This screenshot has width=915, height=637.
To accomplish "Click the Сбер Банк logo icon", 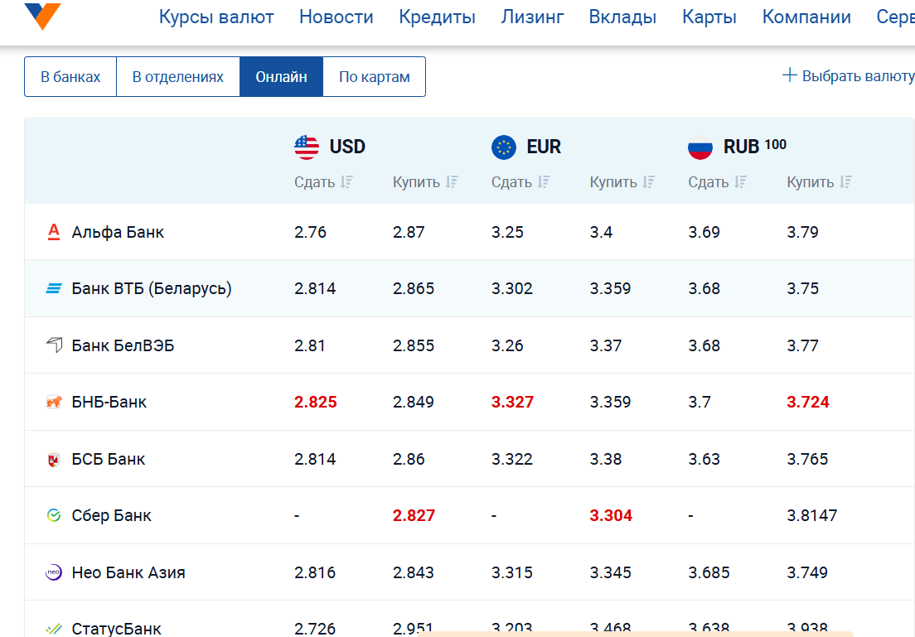I will 54,516.
